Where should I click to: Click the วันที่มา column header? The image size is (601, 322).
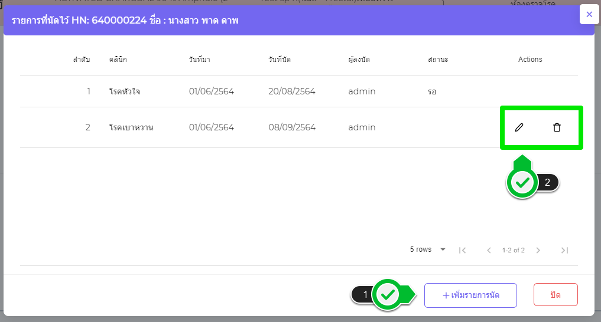click(x=200, y=60)
